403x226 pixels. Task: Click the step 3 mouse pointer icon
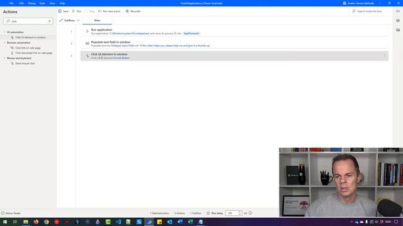(88, 56)
